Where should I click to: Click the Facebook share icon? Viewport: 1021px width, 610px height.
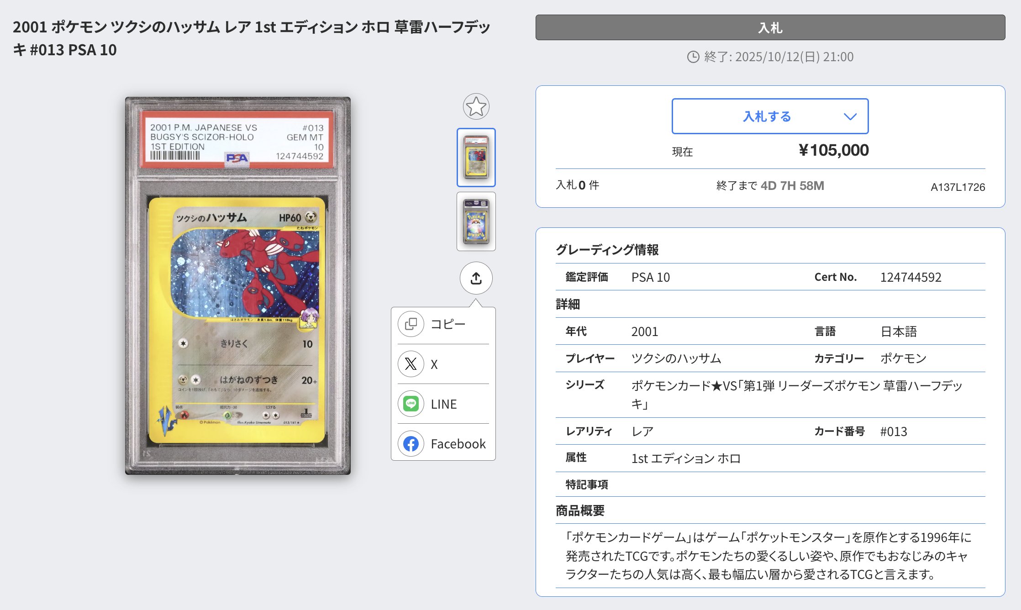[411, 443]
